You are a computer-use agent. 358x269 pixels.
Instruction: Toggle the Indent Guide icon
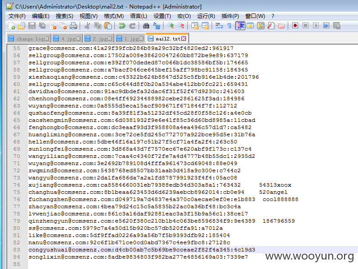(x=240, y=26)
